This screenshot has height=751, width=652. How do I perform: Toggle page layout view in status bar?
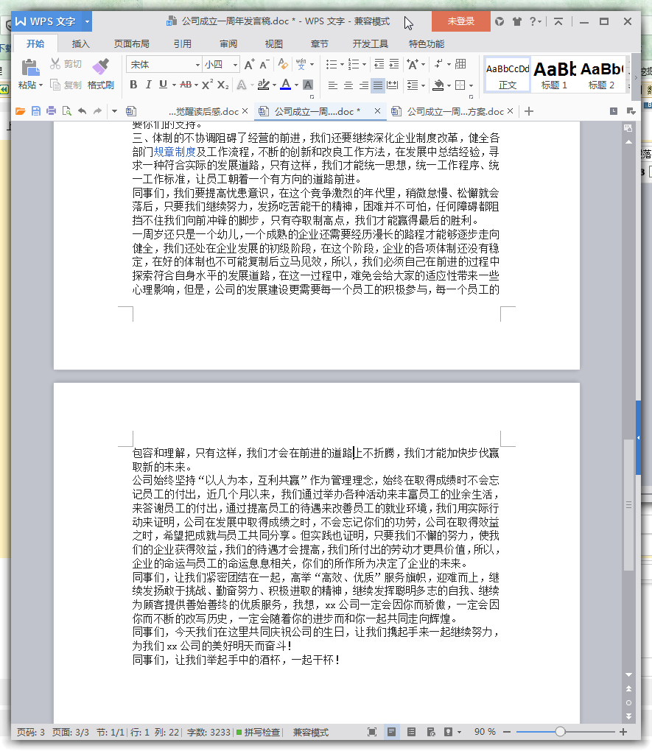(x=392, y=732)
